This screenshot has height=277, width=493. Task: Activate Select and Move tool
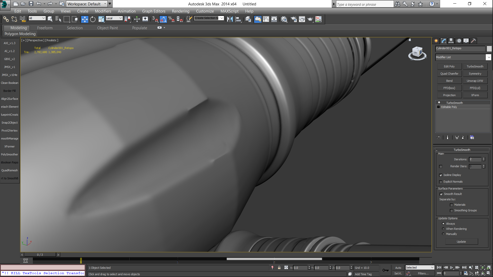point(84,19)
